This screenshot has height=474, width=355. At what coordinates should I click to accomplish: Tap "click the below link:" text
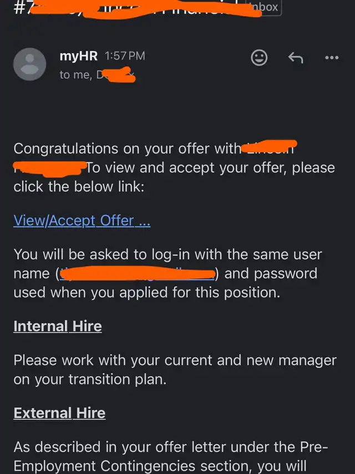(79, 187)
